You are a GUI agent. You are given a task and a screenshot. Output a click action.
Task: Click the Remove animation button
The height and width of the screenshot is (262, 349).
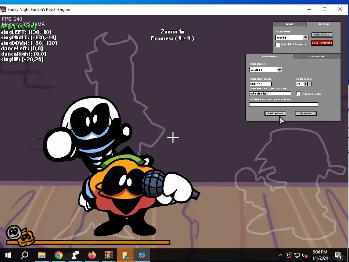pyautogui.click(x=305, y=113)
